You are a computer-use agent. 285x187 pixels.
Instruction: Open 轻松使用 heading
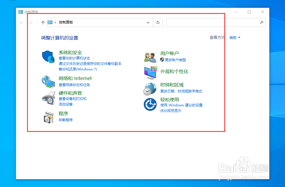point(169,99)
